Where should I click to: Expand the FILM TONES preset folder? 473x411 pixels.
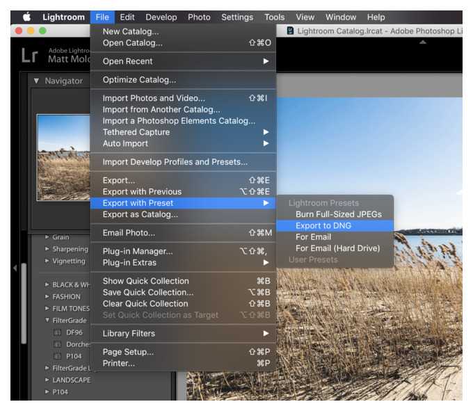pos(47,309)
